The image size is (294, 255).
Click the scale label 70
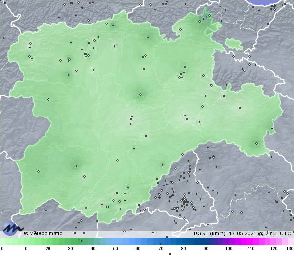(x=161, y=249)
